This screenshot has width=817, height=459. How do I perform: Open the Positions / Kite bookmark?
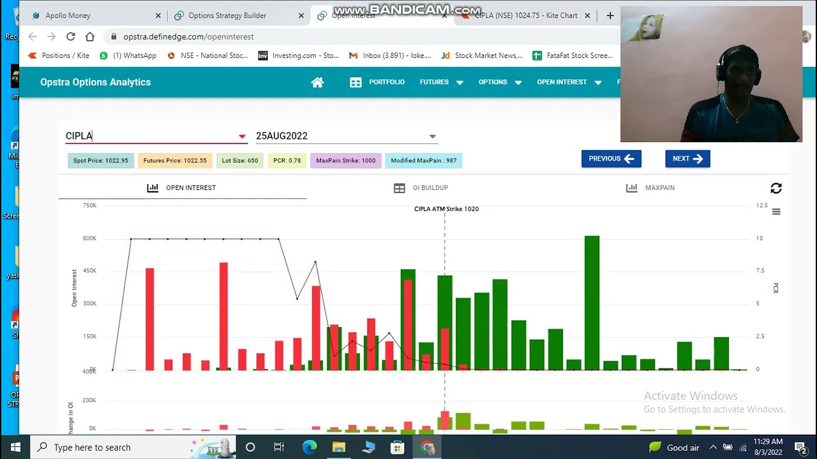(x=59, y=55)
